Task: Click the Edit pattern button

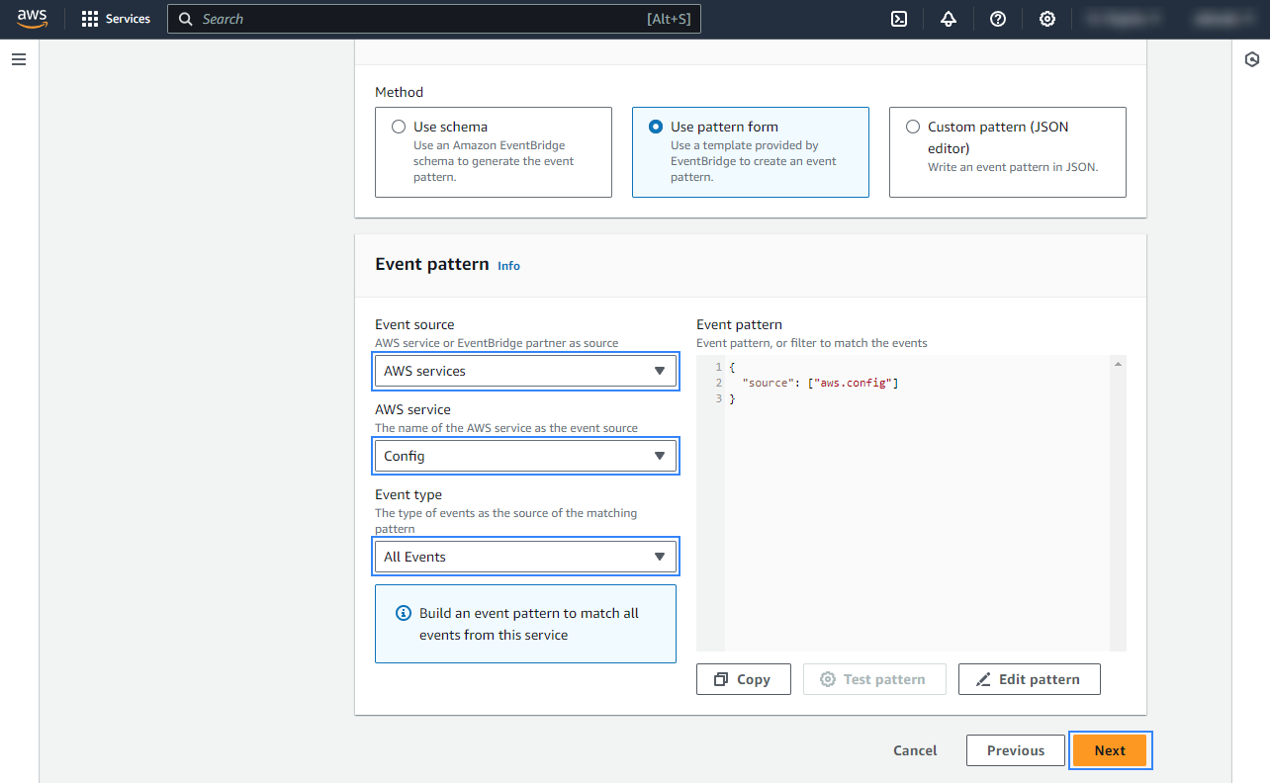Action: (1029, 679)
